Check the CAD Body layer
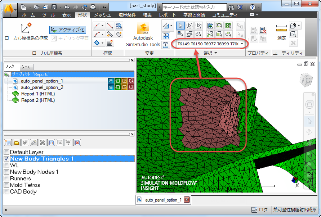This screenshot has width=321, height=217. (x=6, y=191)
